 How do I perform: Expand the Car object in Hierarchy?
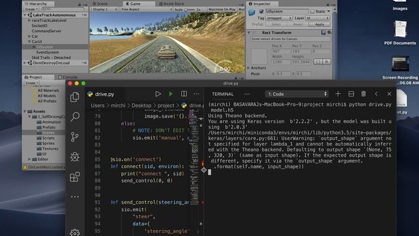[x=29, y=36]
